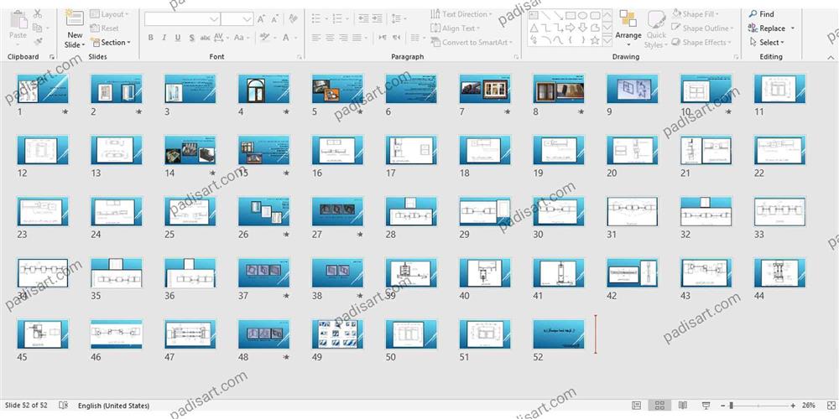Expand the Replace dropdown arrow

click(x=793, y=28)
